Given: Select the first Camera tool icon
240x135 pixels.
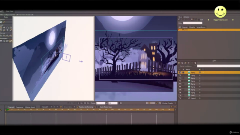Looking at the screenshot, I should point(1,36).
